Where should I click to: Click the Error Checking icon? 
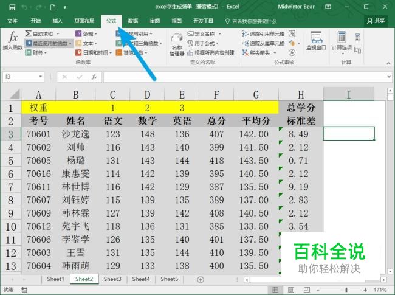pyautogui.click(x=292, y=43)
